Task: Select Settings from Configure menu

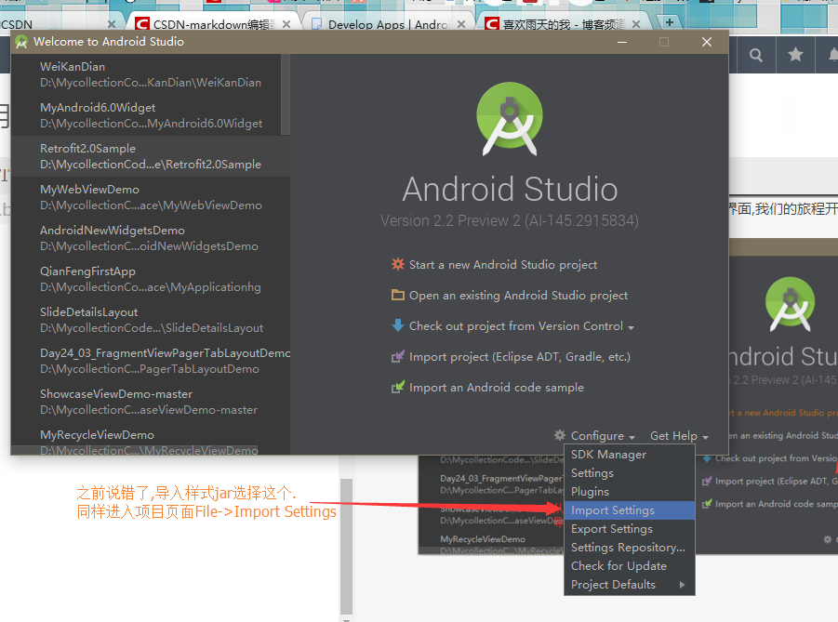Action: pyautogui.click(x=629, y=473)
